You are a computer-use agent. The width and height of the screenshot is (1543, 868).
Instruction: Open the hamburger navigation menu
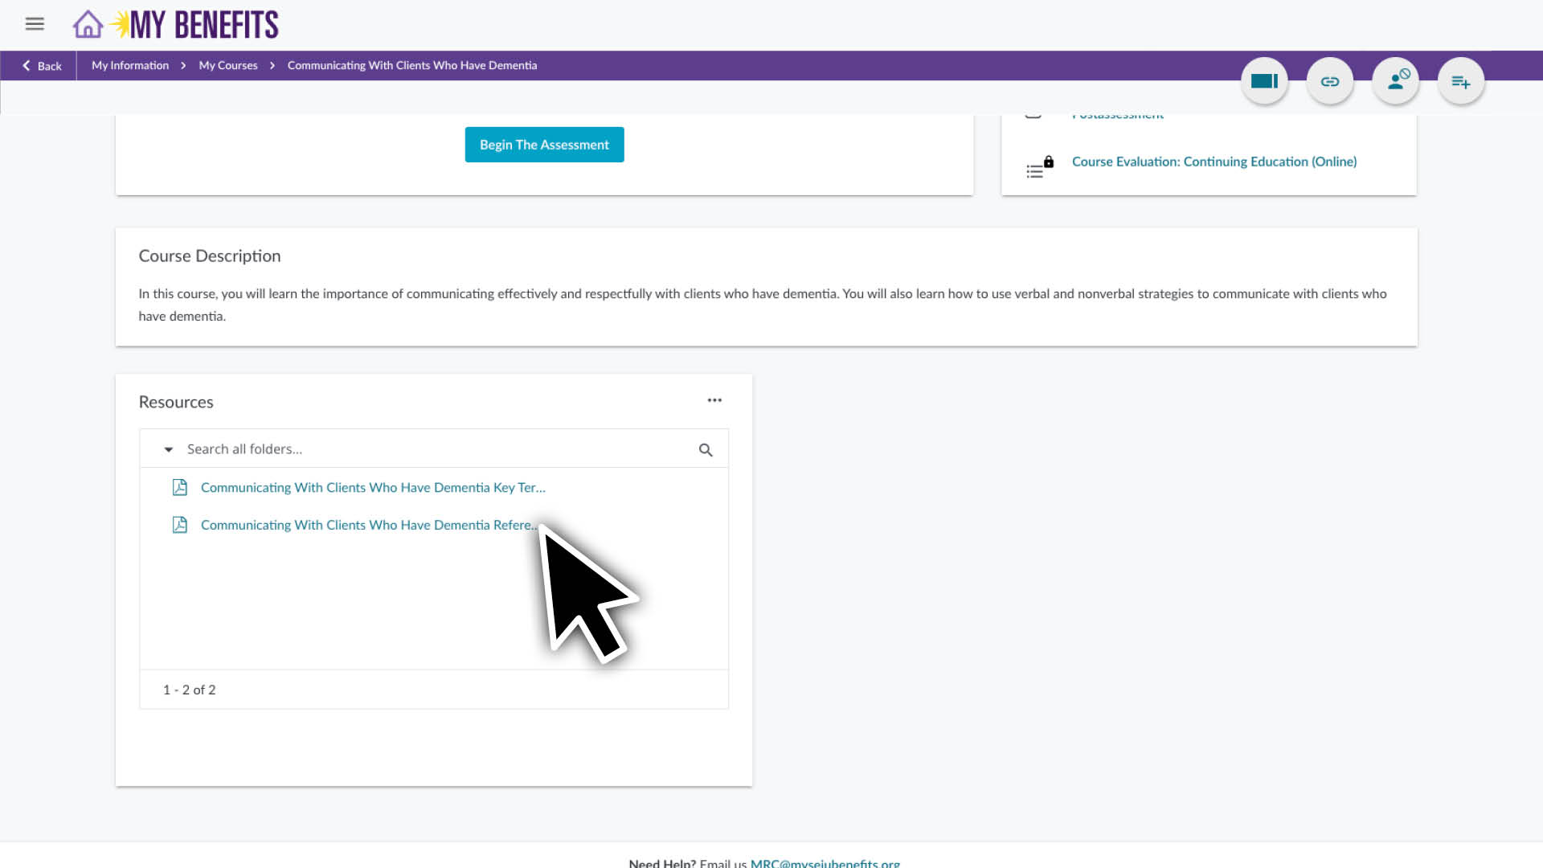point(35,24)
